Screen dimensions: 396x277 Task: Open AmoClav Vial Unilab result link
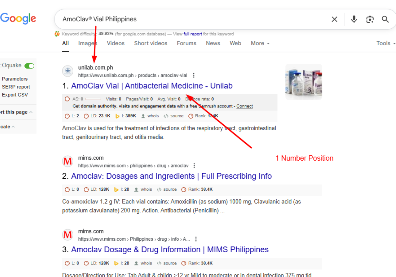tap(152, 86)
